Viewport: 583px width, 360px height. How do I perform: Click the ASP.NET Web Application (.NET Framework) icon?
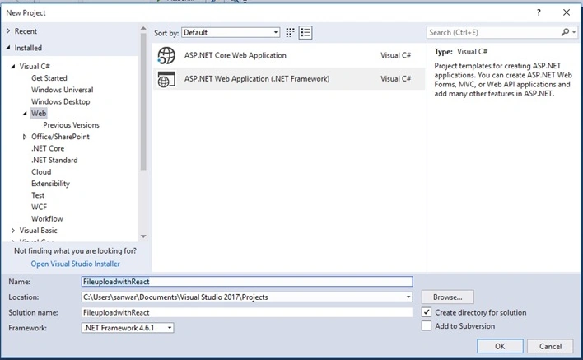pyautogui.click(x=166, y=79)
